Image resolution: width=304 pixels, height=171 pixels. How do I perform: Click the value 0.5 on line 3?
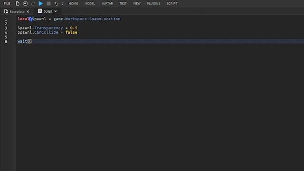tap(74, 28)
